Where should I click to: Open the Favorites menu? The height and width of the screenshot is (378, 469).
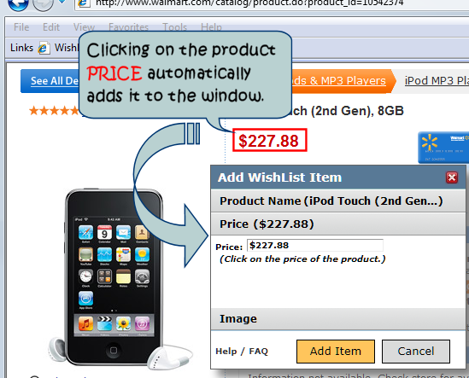coord(128,27)
